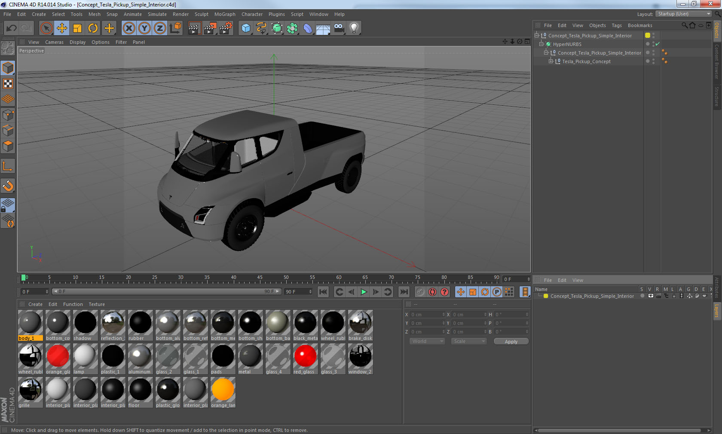Click the Undo arrow icon
This screenshot has width=722, height=434.
tap(12, 28)
